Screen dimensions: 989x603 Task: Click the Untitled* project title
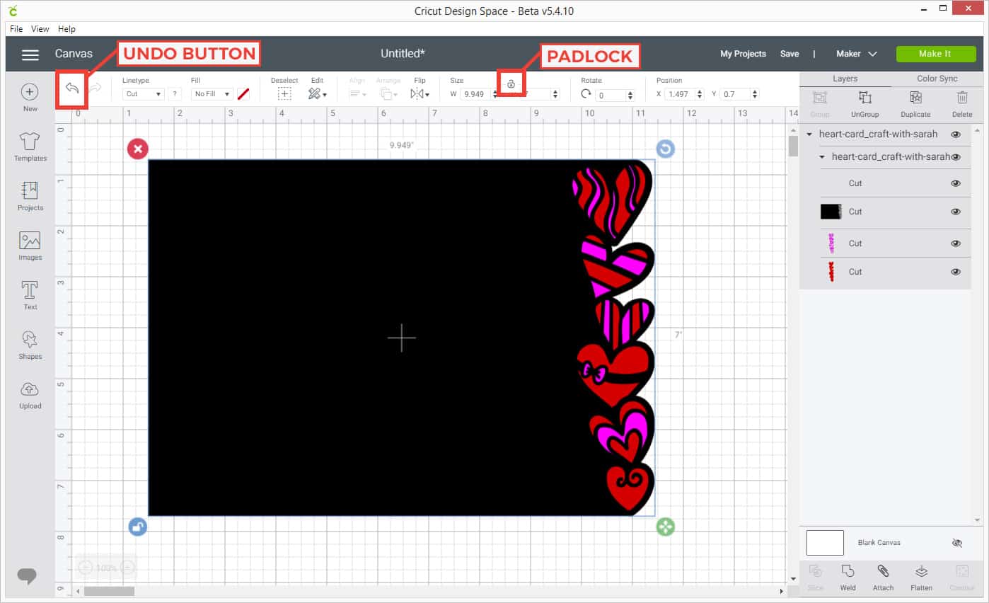click(x=403, y=54)
